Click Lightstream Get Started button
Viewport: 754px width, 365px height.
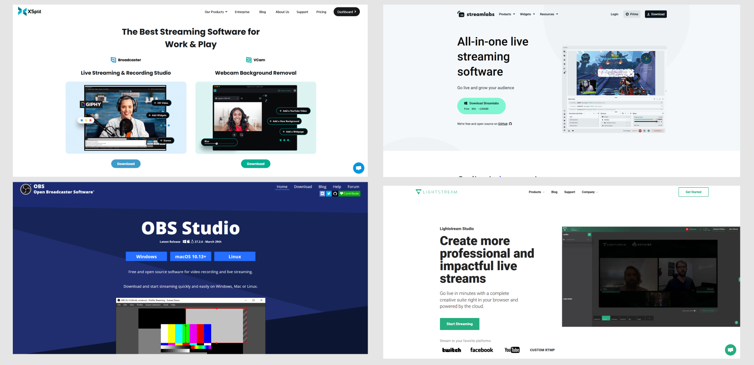pos(693,192)
